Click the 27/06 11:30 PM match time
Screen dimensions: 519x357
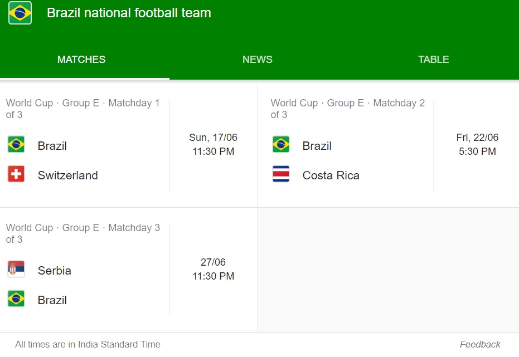[214, 269]
